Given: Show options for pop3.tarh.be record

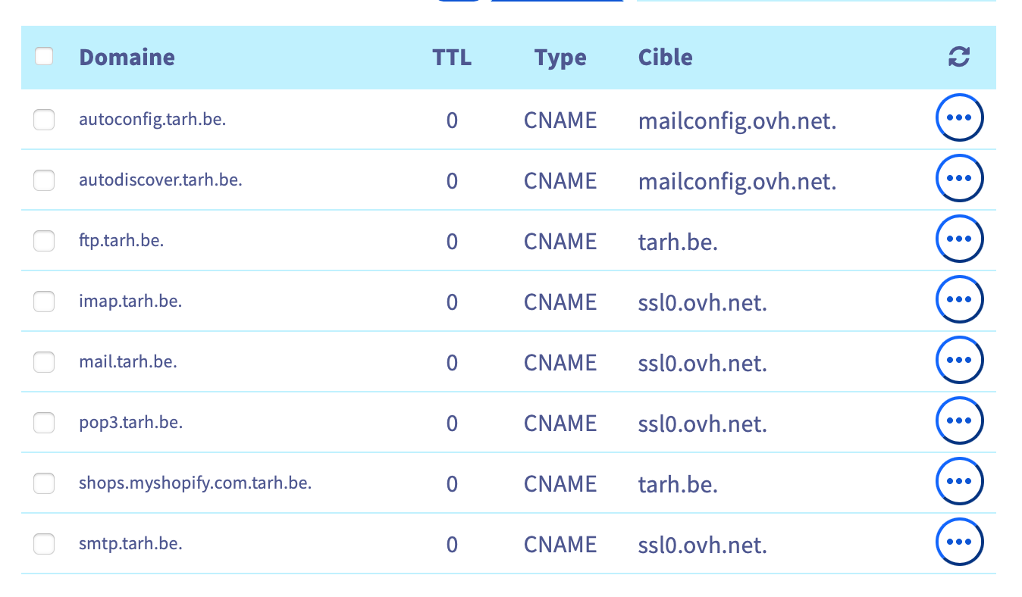Looking at the screenshot, I should coord(960,421).
